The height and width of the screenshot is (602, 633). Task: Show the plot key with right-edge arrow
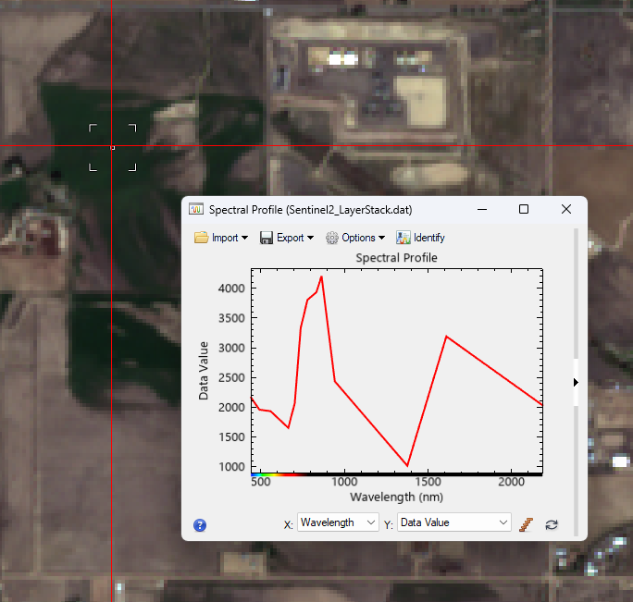[577, 382]
